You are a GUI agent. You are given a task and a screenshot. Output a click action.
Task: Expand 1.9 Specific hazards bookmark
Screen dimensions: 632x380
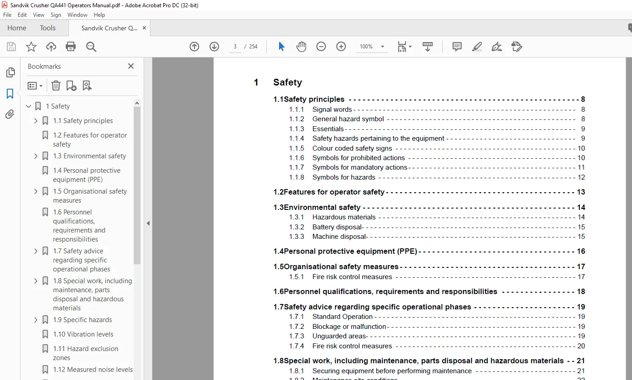pos(36,320)
